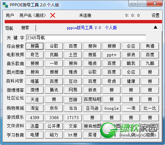The image size is (165, 145).
Task: Click the 未连接 connection status text
Action: coord(85,15)
